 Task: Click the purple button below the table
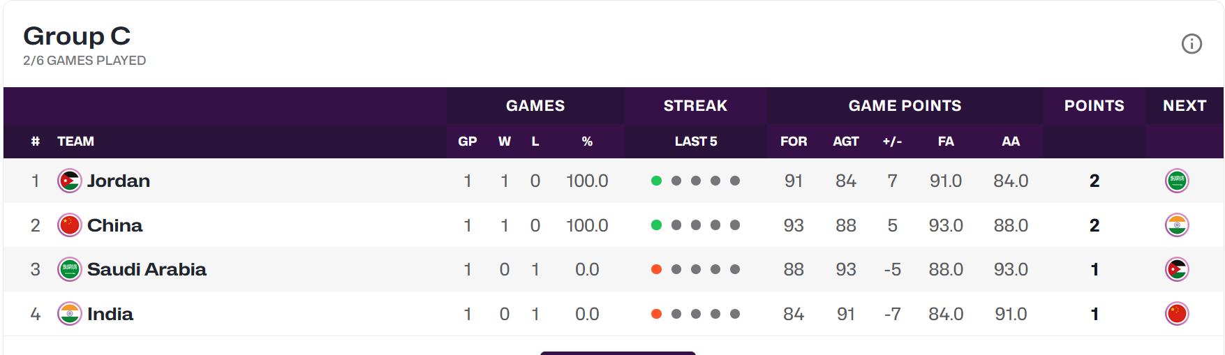618,353
